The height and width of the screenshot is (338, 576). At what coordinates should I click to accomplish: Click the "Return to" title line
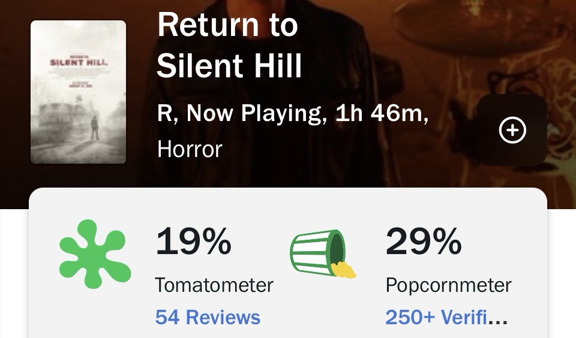(x=227, y=26)
